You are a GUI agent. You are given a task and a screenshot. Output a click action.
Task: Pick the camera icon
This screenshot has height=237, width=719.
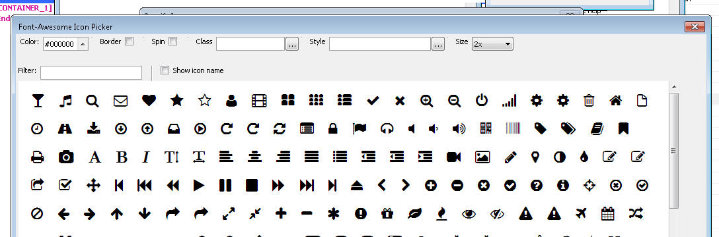66,157
